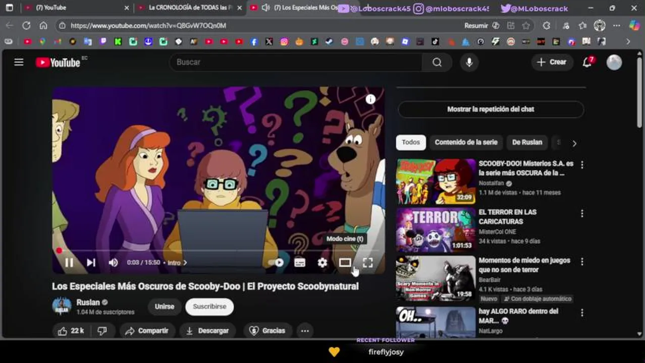Close the La CRONOLOGÍA de TODAS tab
Viewport: 645px width, 363px height.
click(x=240, y=8)
